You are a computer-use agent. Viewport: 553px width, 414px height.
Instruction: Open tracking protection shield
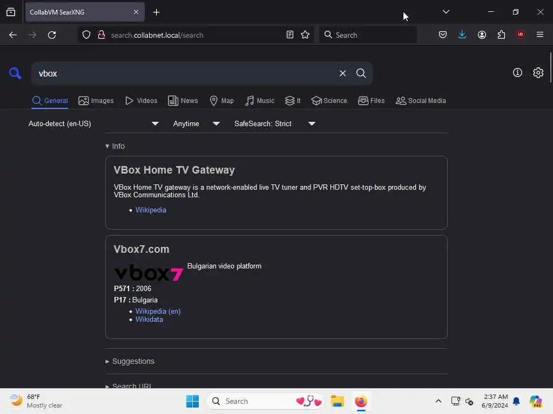(x=86, y=35)
